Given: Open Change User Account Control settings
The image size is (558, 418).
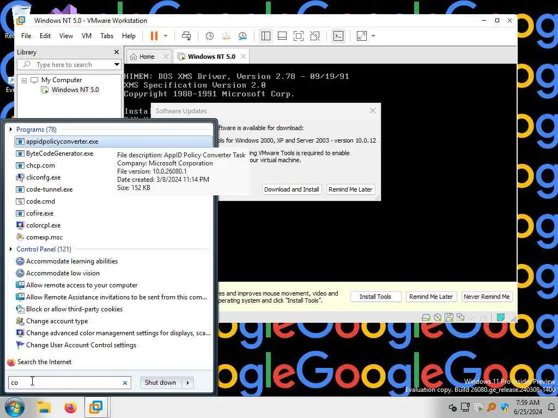Looking at the screenshot, I should pos(113,345).
